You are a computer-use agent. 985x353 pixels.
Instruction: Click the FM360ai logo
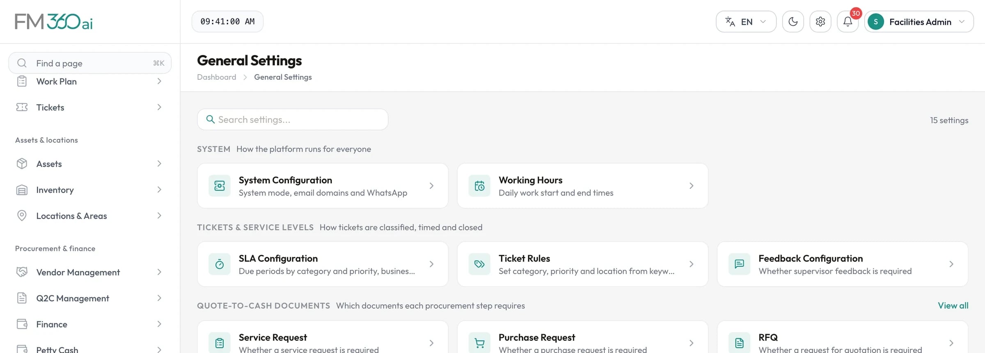(54, 22)
